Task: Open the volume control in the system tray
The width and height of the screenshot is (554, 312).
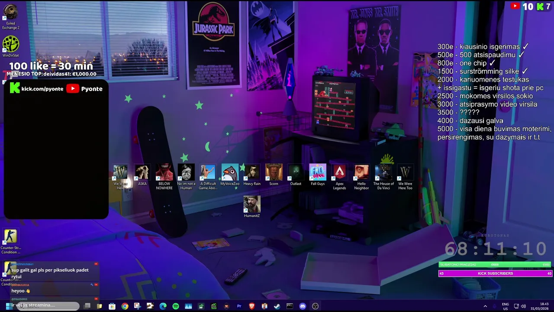Action: tap(523, 306)
